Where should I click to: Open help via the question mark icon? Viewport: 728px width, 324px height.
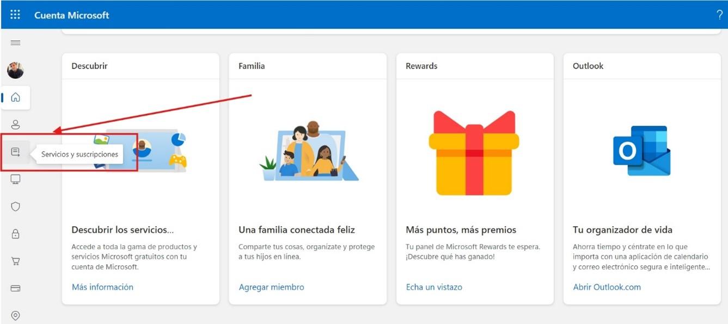pyautogui.click(x=719, y=15)
